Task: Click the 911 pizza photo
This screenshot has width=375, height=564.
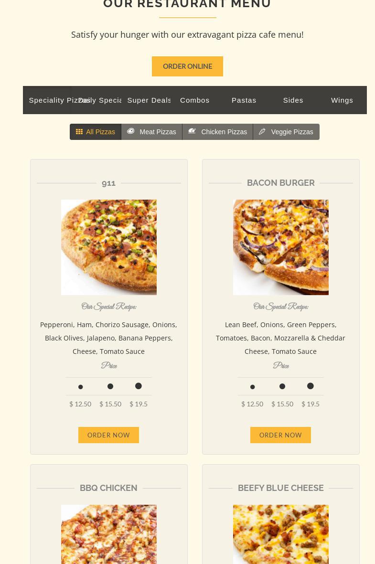Action: (x=109, y=247)
